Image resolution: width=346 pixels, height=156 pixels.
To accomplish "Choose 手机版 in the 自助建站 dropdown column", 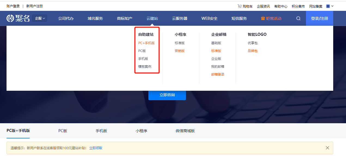I will (x=143, y=59).
